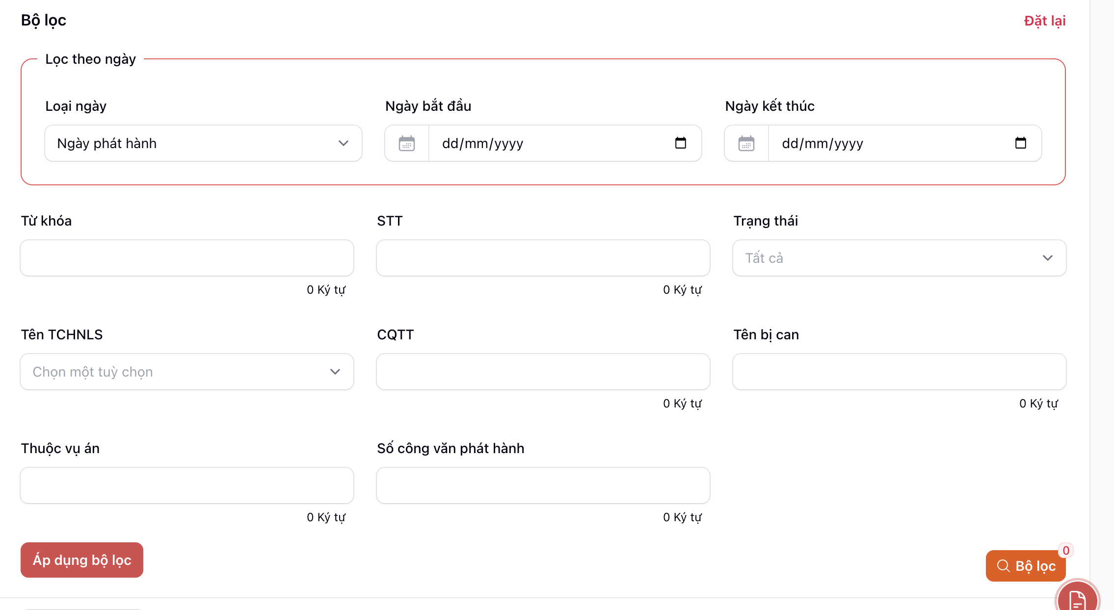Screen dimensions: 1114x610
Task: Focus the Từ khóa input field
Action: [186, 258]
